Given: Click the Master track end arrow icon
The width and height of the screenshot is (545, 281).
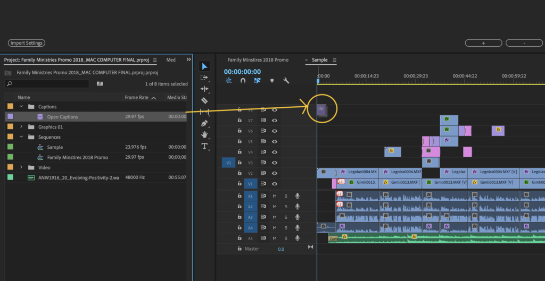Looking at the screenshot, I should pos(310,247).
